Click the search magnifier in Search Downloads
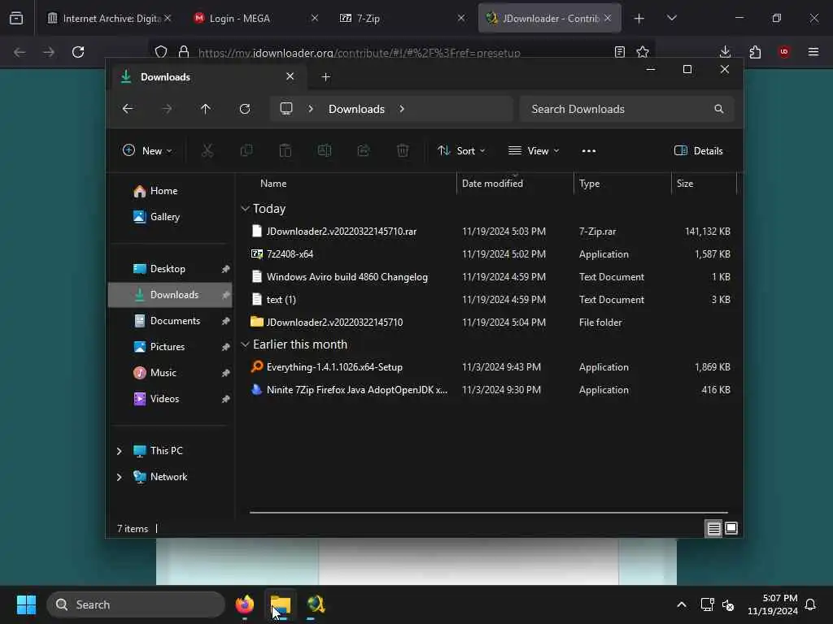 click(x=719, y=109)
